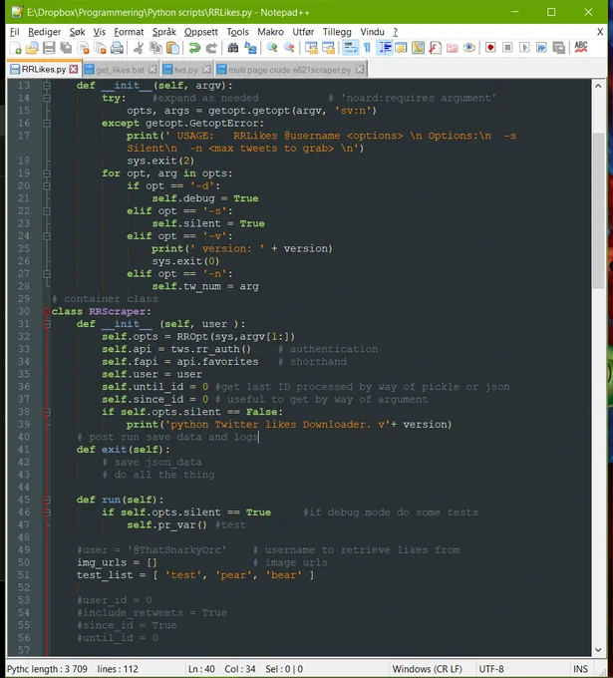The image size is (613, 678).
Task: Collapse the __init__ fold at line 31
Action: 47,324
